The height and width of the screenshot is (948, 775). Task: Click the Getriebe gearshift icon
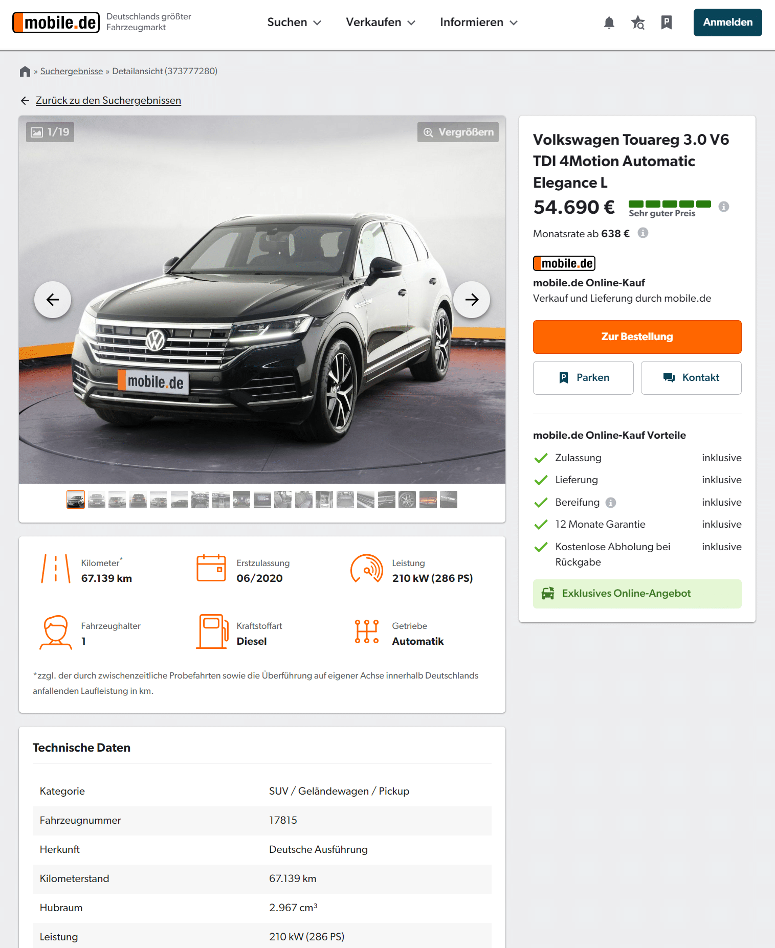(367, 631)
